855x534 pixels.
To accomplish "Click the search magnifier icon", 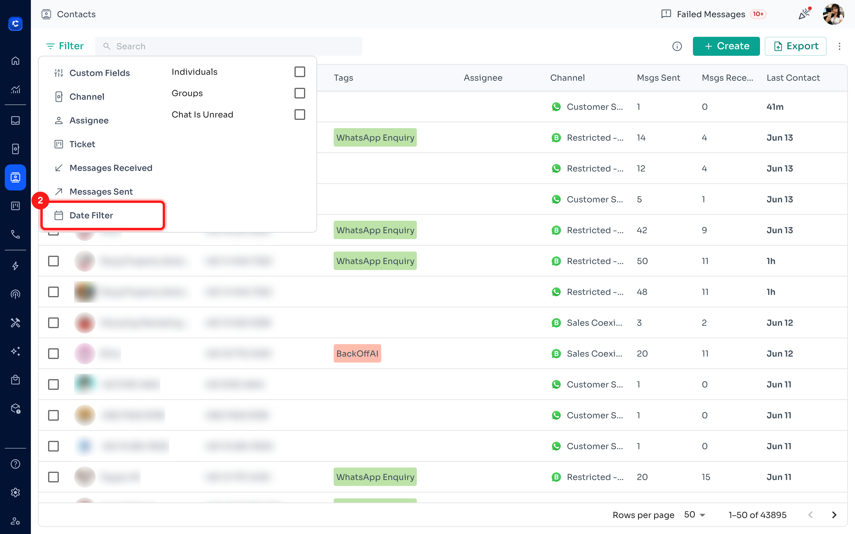I will click(x=106, y=46).
